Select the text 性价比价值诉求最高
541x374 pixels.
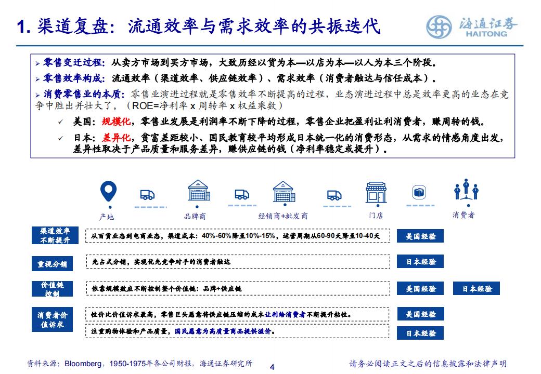click(122, 314)
